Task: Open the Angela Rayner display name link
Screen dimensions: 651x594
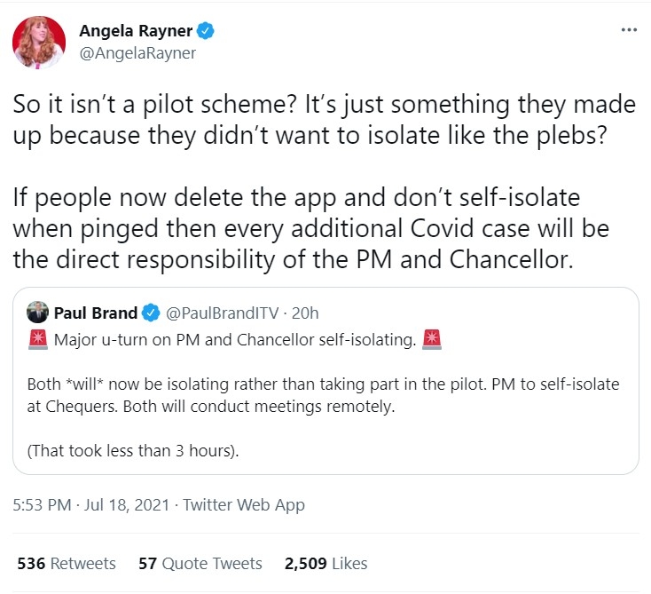Action: coord(135,31)
